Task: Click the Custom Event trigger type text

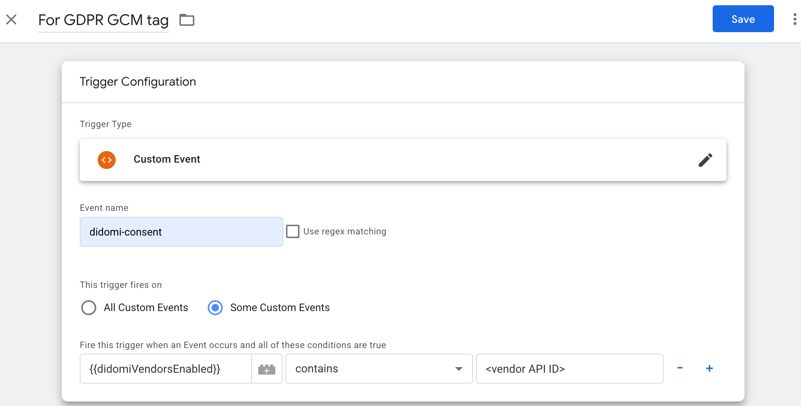Action: (x=167, y=159)
